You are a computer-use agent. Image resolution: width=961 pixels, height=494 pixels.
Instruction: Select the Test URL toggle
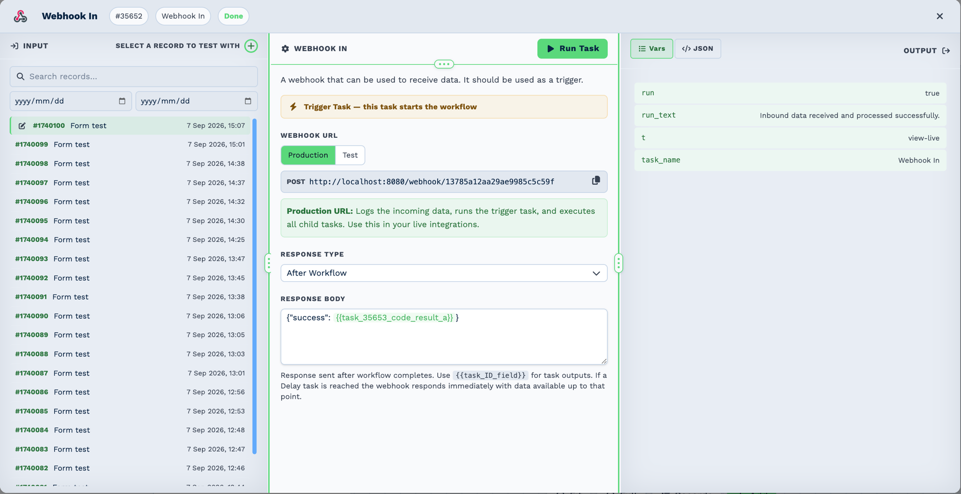[350, 155]
